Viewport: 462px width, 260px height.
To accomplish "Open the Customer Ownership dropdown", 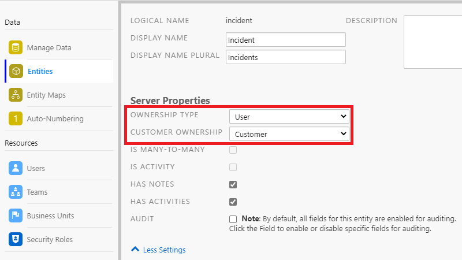I will pyautogui.click(x=289, y=134).
